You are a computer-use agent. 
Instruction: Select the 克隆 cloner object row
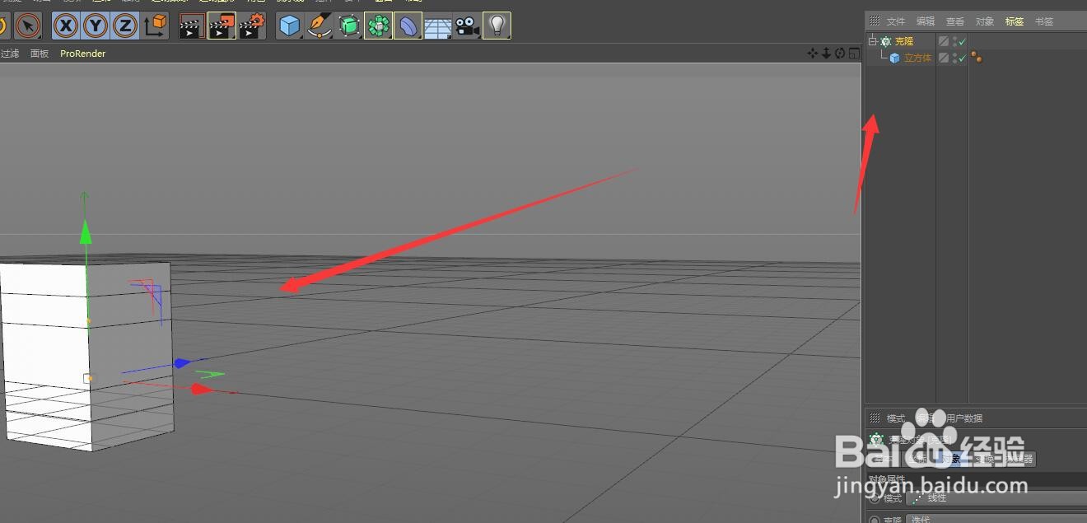[x=904, y=41]
